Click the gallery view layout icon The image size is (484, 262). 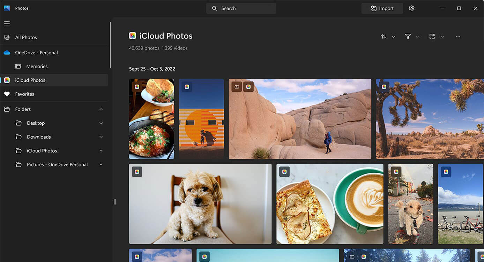[432, 37]
